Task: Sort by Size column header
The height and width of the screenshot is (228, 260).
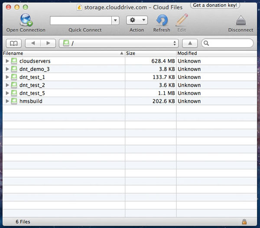Action: click(x=150, y=53)
